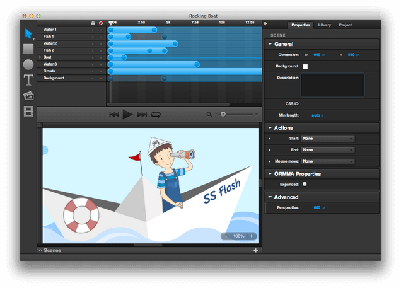
Task: Click the width dimension value
Action: pos(317,55)
